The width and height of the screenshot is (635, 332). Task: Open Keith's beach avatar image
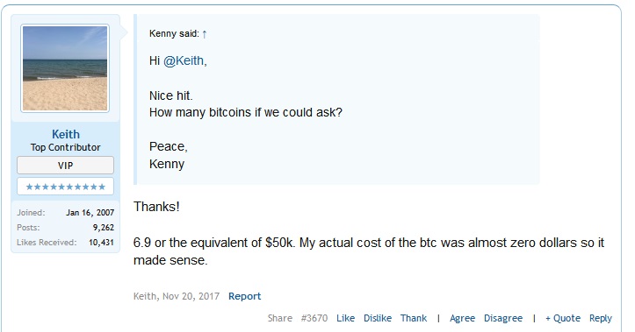tap(65, 68)
